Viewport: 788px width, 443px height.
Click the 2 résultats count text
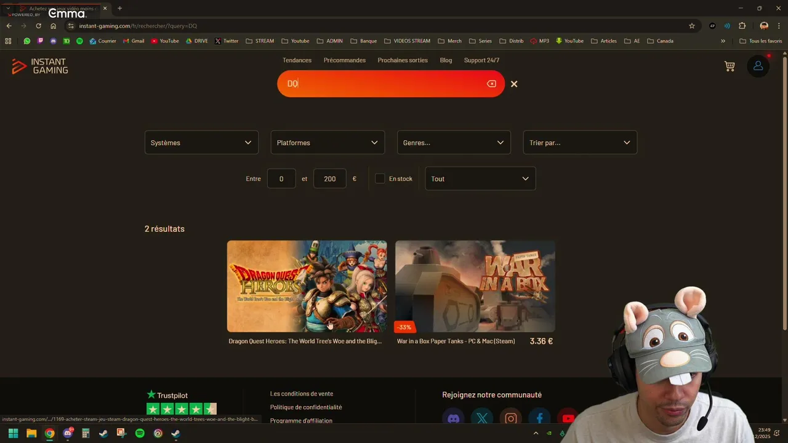coord(164,229)
